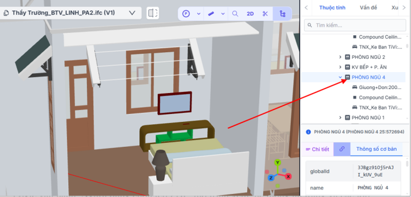Image resolution: width=411 pixels, height=197 pixels.
Task: Open the partially visible Xu tab
Action: 395,8
